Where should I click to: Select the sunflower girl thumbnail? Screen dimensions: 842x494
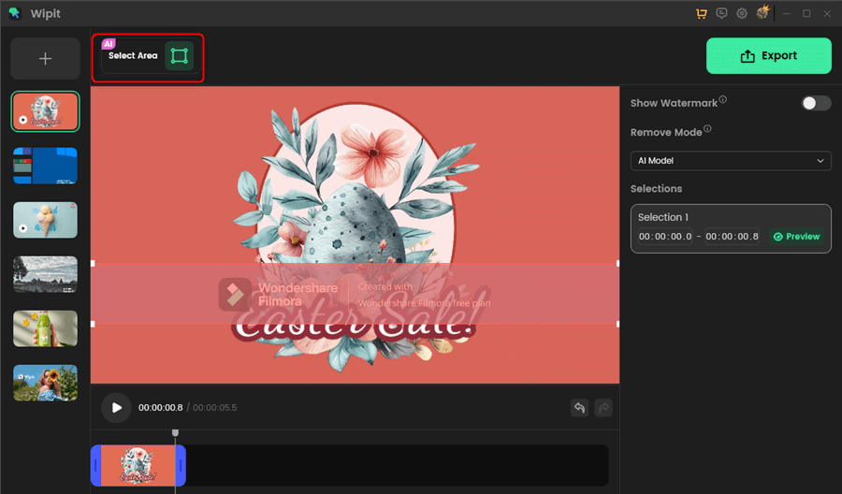pos(45,383)
